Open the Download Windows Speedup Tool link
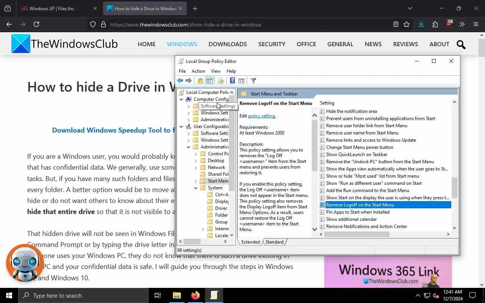 [113, 130]
